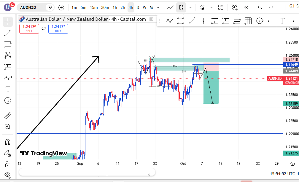Select the trend line tool in sidebar
The image size is (299, 182).
tap(8, 33)
